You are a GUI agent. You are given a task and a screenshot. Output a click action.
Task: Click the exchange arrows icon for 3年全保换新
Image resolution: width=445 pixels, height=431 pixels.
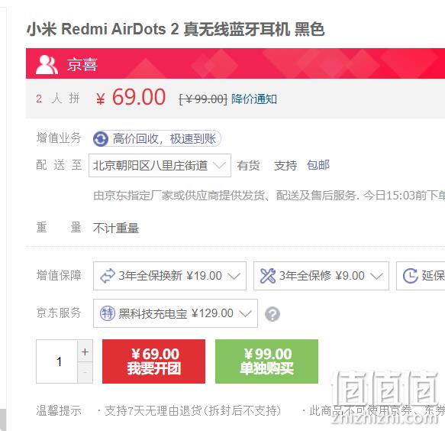(x=108, y=276)
